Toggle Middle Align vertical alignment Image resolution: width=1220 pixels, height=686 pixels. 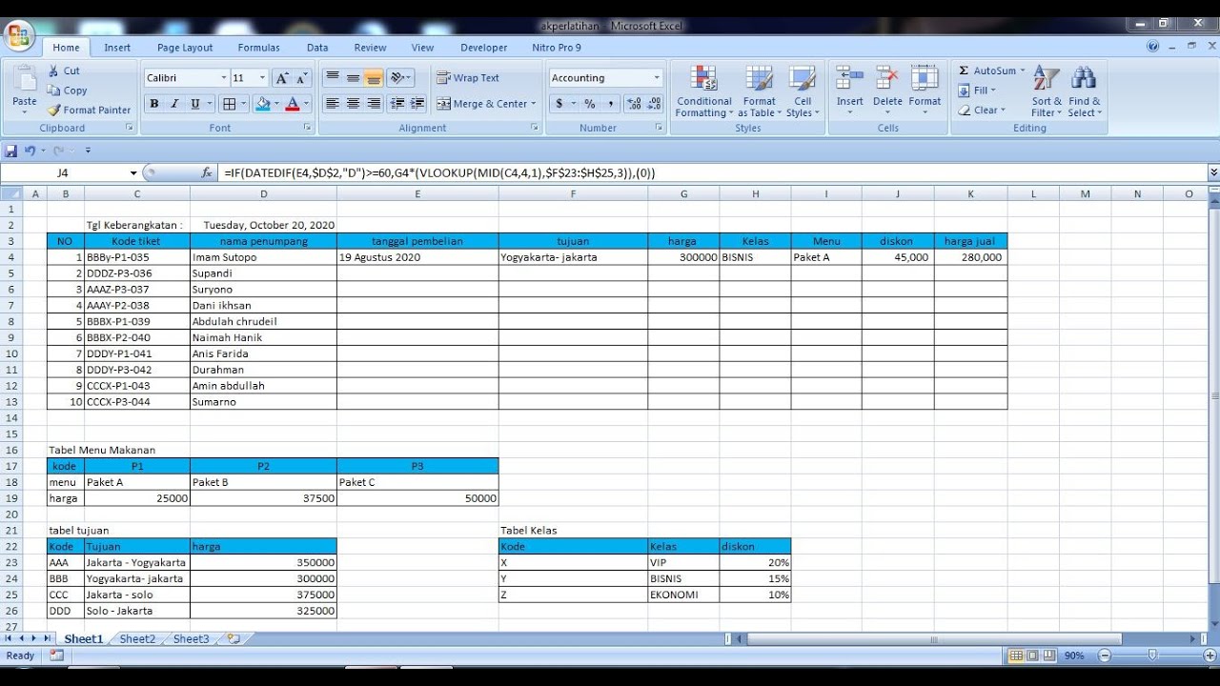(354, 78)
